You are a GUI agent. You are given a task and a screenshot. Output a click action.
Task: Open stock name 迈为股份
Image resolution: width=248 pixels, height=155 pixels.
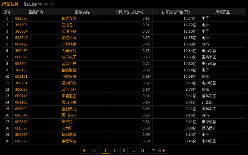(69, 83)
